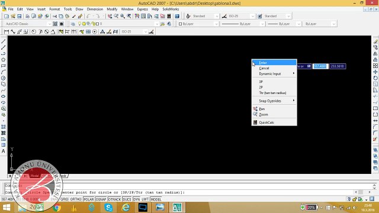Toggle ORTHO mode in status bar
379x213 pixels.
[76, 199]
